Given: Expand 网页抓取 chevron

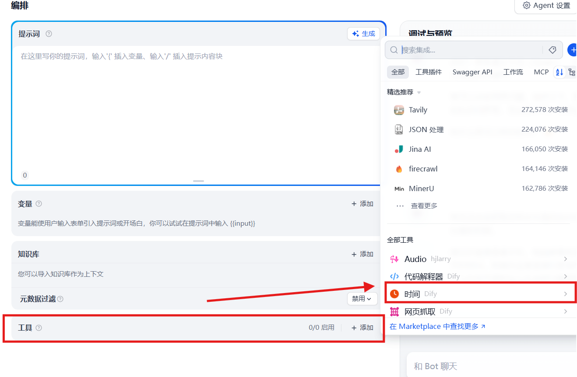Looking at the screenshot, I should [x=566, y=311].
